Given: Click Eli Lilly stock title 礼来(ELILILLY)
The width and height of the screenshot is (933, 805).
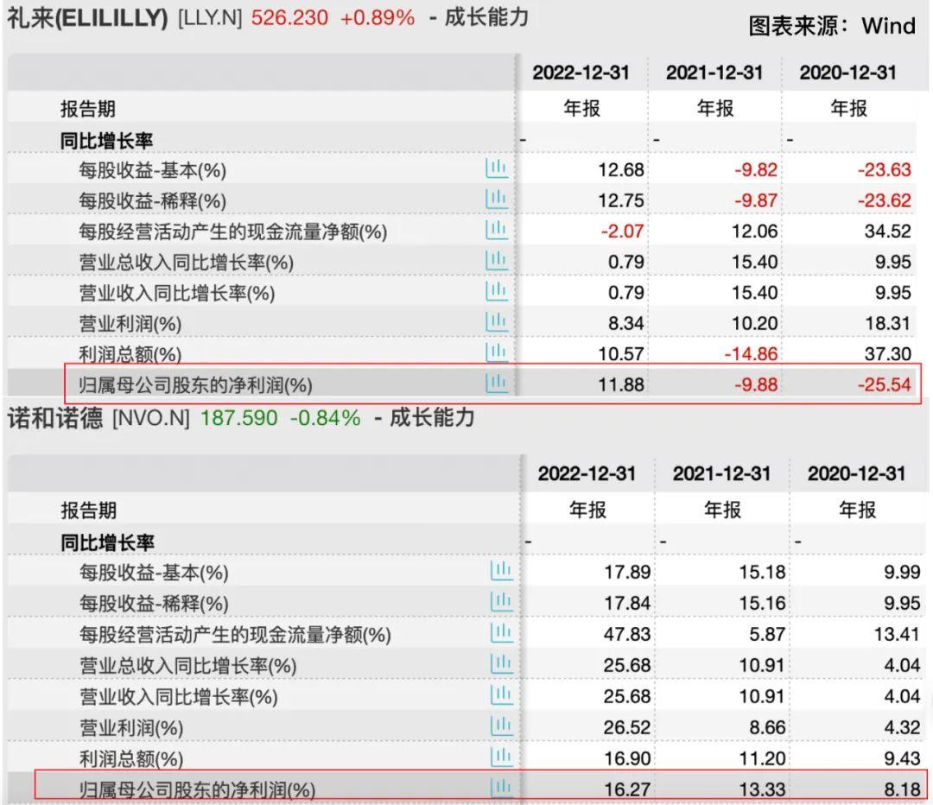Looking at the screenshot, I should tap(87, 18).
